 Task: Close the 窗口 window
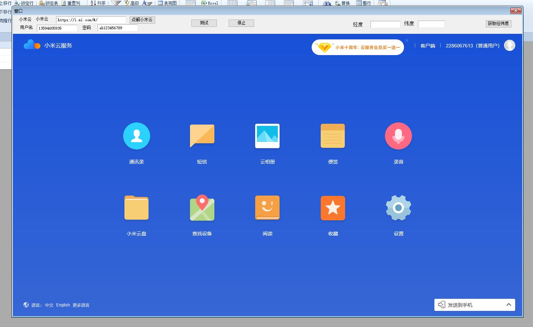pos(516,11)
